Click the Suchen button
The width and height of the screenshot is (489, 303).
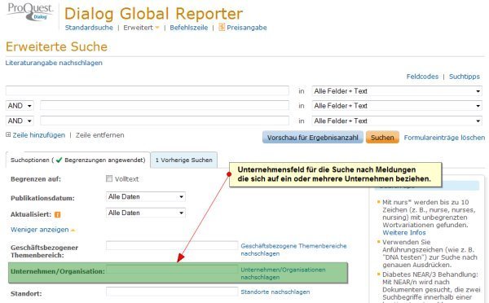382,138
